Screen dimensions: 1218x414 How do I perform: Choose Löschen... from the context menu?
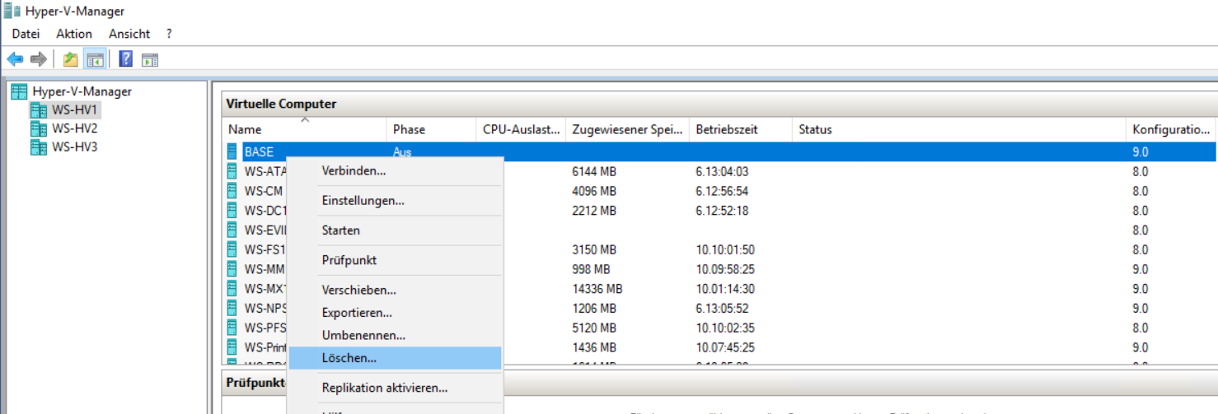pos(395,358)
